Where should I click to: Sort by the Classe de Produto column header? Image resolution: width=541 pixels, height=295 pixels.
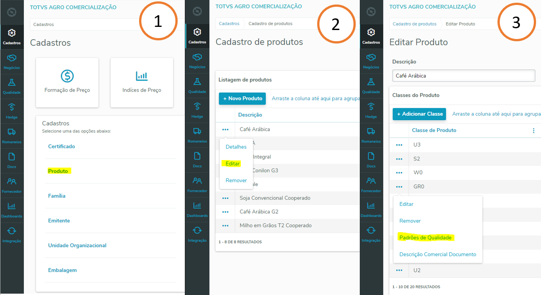tap(434, 130)
